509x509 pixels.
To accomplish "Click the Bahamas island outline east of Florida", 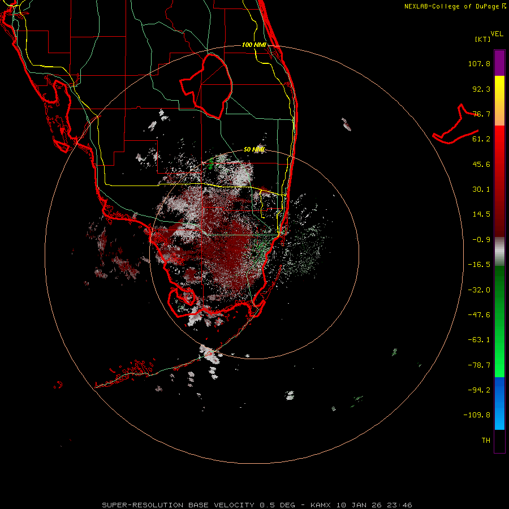I will click(x=456, y=125).
